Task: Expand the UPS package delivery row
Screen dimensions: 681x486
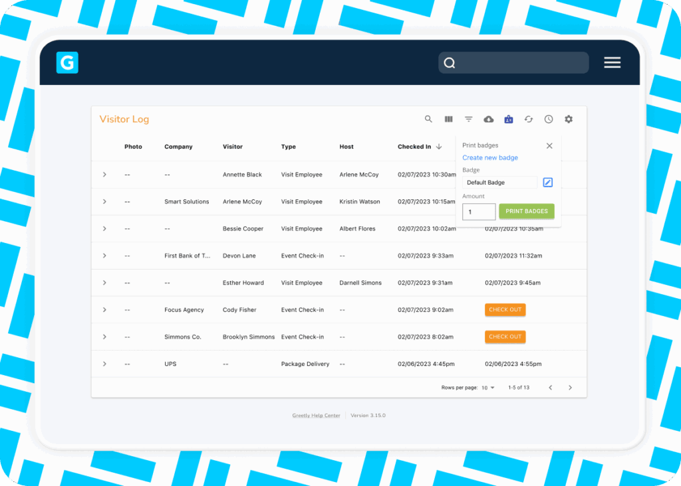Action: [104, 364]
